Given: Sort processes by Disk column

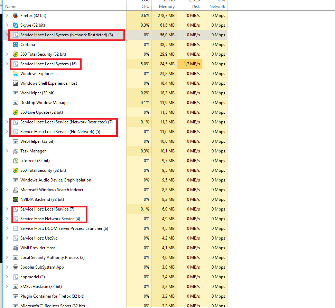Looking at the screenshot, I should coord(196,7).
